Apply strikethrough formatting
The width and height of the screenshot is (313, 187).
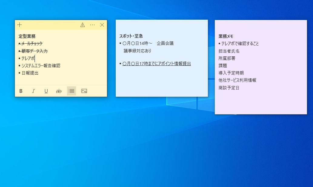coord(59,91)
